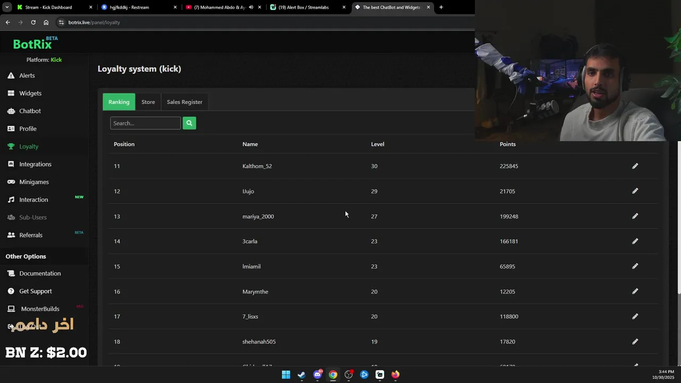This screenshot has height=383, width=681.
Task: Click the page vertical scrollbar
Action: [x=679, y=218]
